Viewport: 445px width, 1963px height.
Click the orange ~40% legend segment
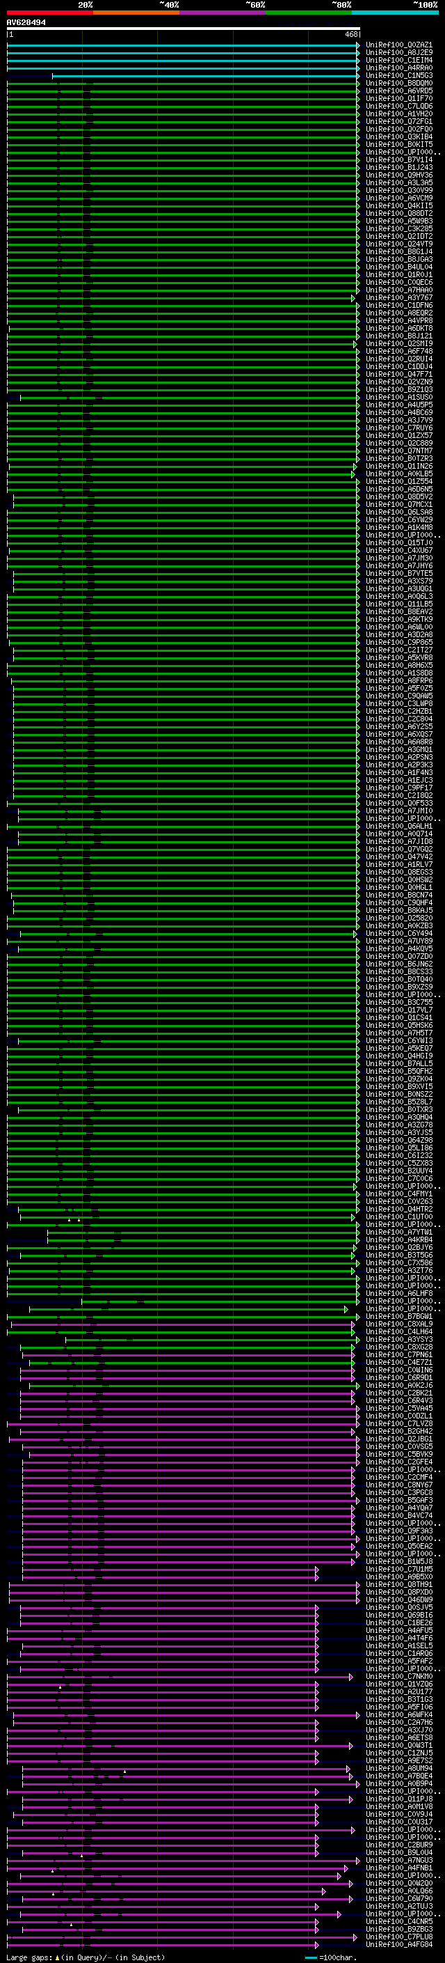(136, 13)
